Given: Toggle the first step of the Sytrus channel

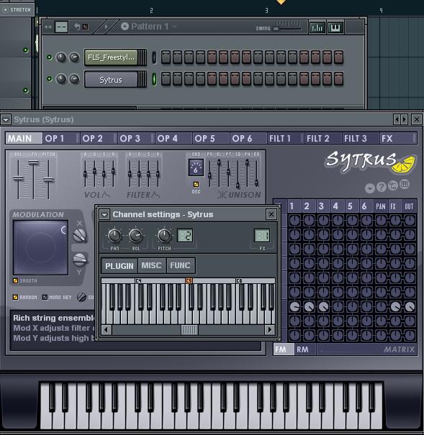Looking at the screenshot, I should pos(166,79).
